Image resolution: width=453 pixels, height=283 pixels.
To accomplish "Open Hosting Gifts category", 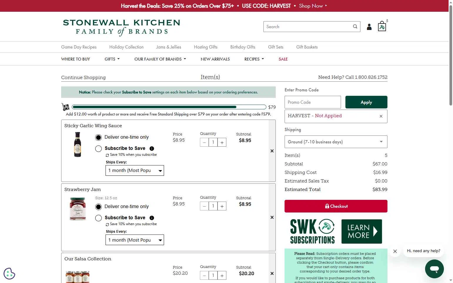I will click(x=206, y=47).
